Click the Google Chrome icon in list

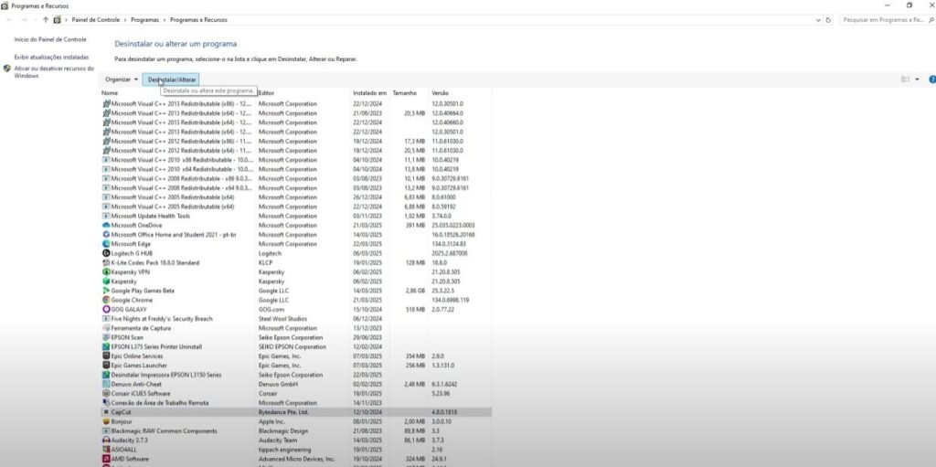[x=106, y=300]
